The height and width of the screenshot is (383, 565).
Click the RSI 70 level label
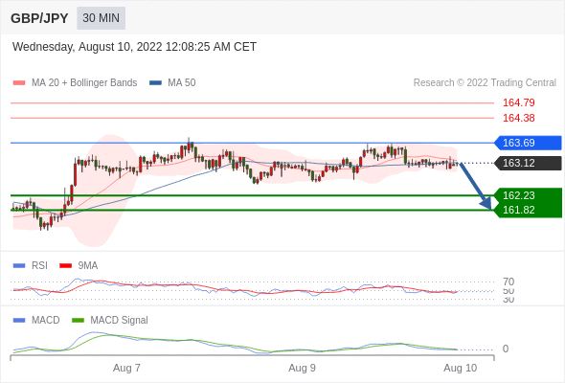point(508,282)
